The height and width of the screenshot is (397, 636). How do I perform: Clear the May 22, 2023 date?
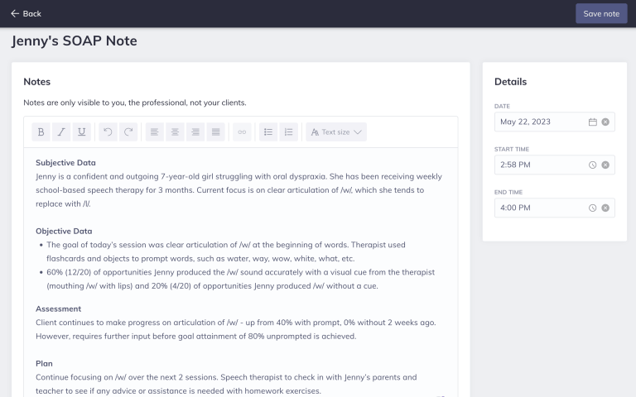[605, 122]
